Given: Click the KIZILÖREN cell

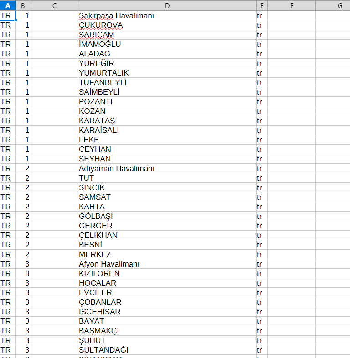Looking at the screenshot, I should click(x=167, y=273).
